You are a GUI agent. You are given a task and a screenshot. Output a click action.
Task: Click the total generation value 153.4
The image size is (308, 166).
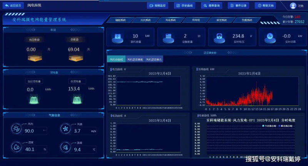[x=74, y=89]
